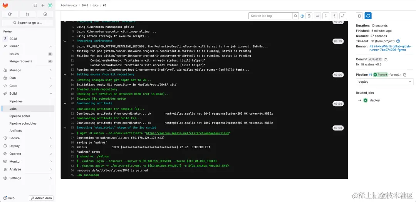
Task: Click the 00:07 section duration badge
Action: click(338, 41)
